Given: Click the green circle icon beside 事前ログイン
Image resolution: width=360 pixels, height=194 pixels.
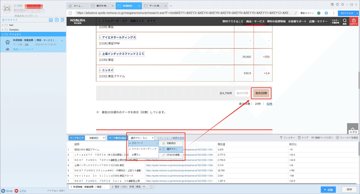Looking at the screenshot, I should coord(319,13).
